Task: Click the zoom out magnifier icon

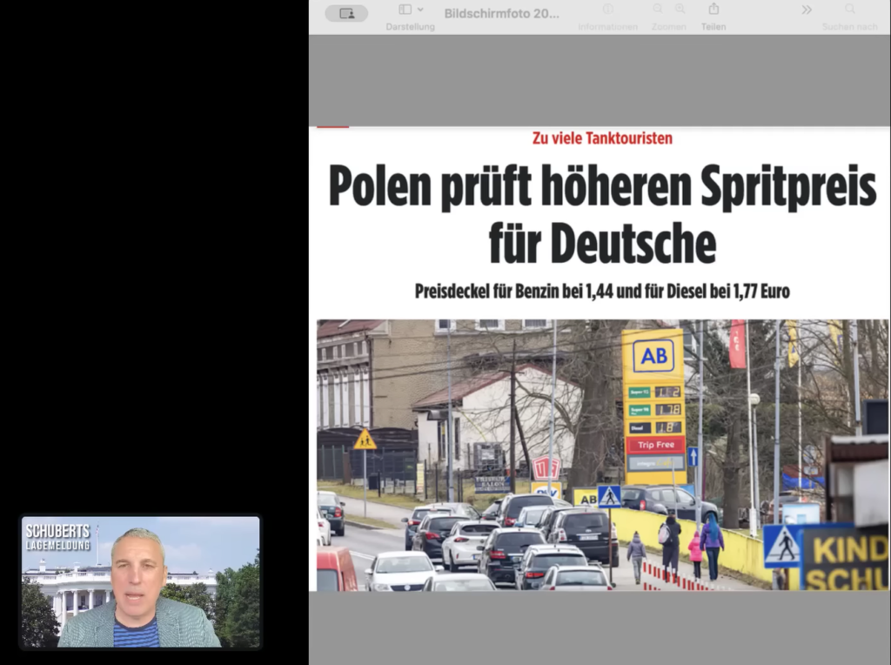Action: (x=658, y=9)
